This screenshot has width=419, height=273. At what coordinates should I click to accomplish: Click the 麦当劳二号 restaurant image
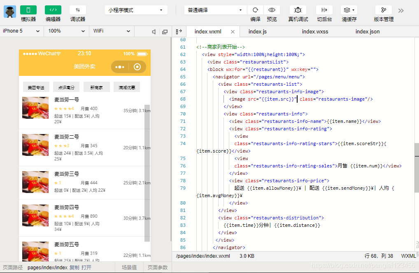pyautogui.click(x=35, y=145)
